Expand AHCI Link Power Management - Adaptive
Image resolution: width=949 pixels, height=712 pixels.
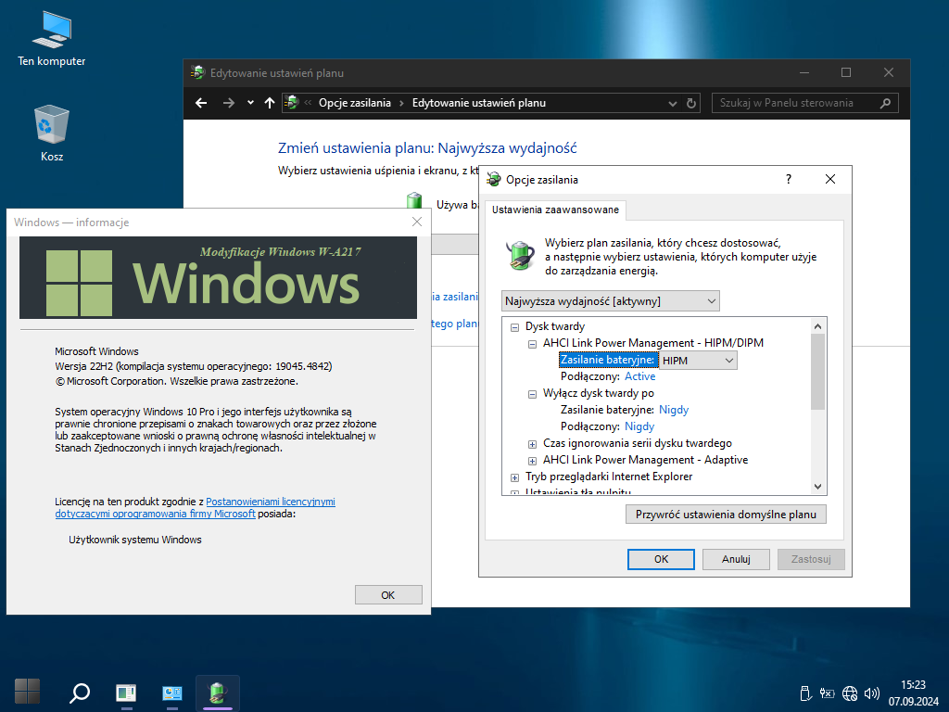pos(533,461)
